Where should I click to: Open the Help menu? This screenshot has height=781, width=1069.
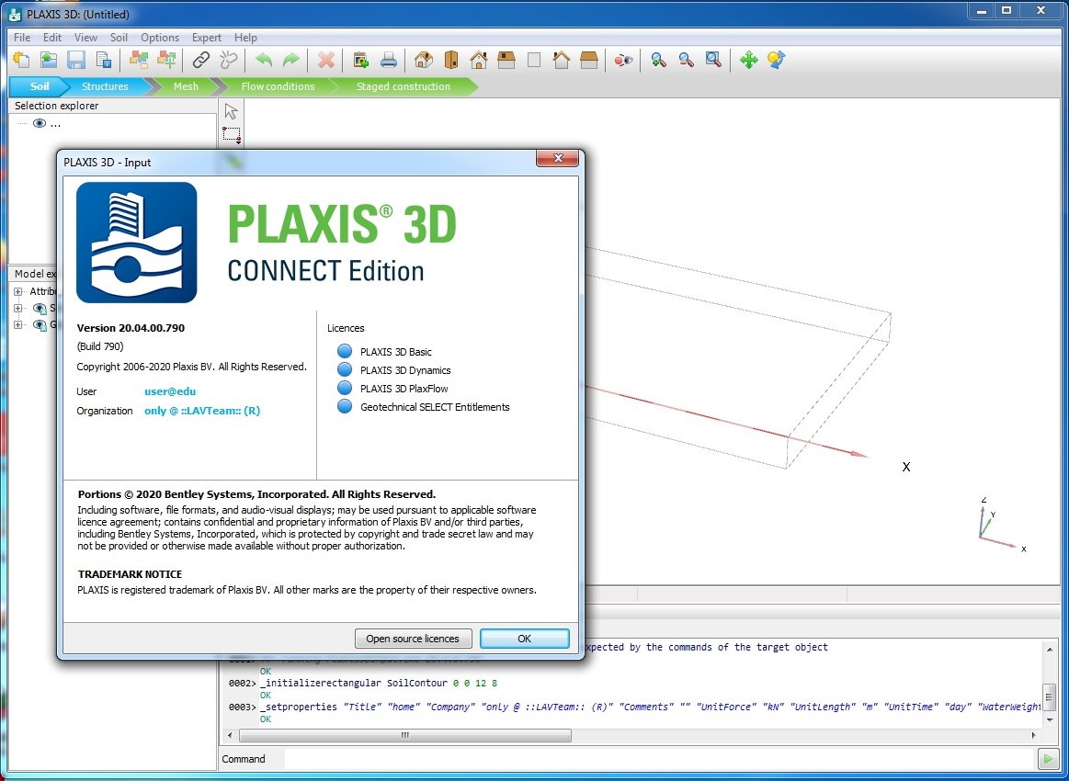point(245,38)
